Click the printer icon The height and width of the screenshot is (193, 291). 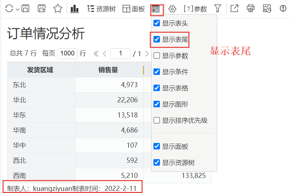[x=251, y=9]
